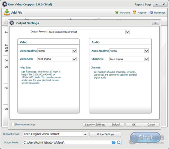The width and height of the screenshot is (169, 149).
Task: Click the Audio Quality 'Normal' value
Action: coord(113,51)
